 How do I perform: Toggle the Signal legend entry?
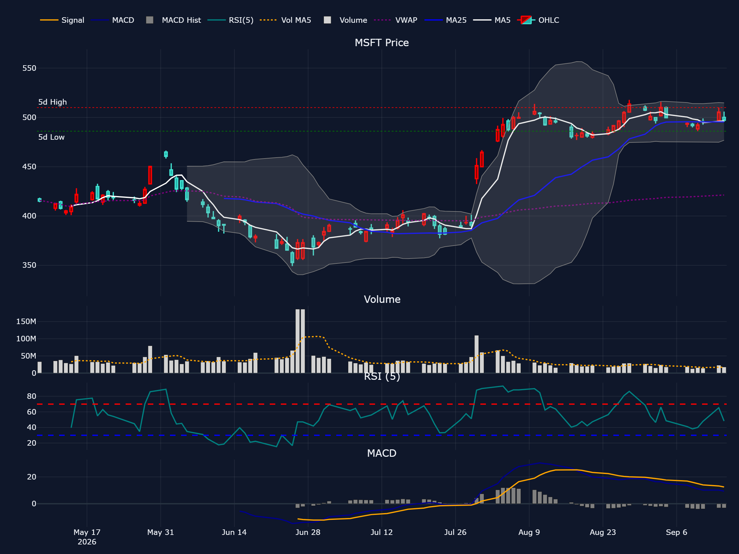tap(62, 20)
